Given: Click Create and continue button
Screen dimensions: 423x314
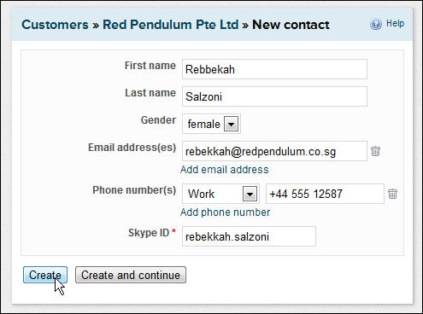Looking at the screenshot, I should tap(131, 275).
